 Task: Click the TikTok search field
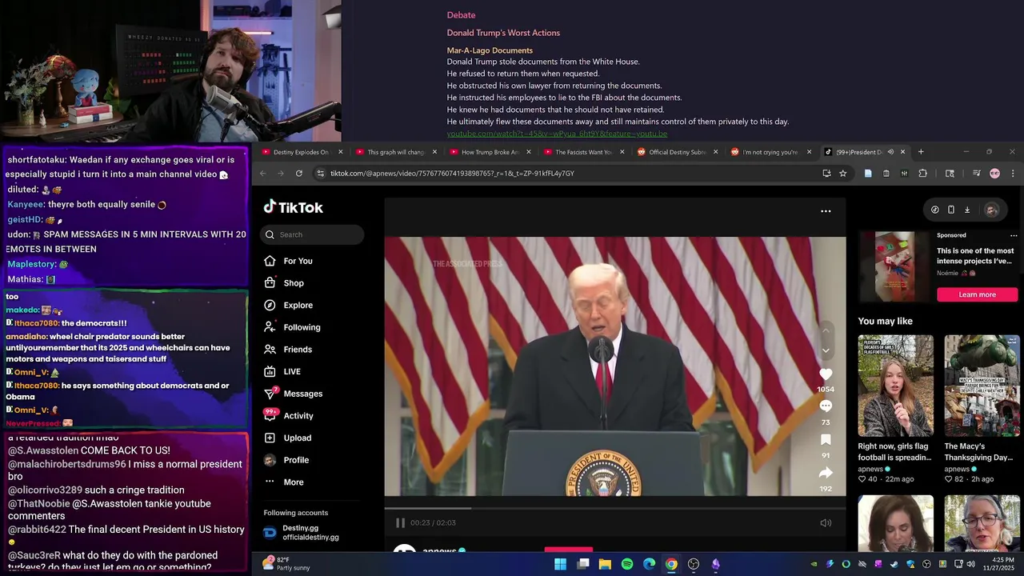click(312, 234)
